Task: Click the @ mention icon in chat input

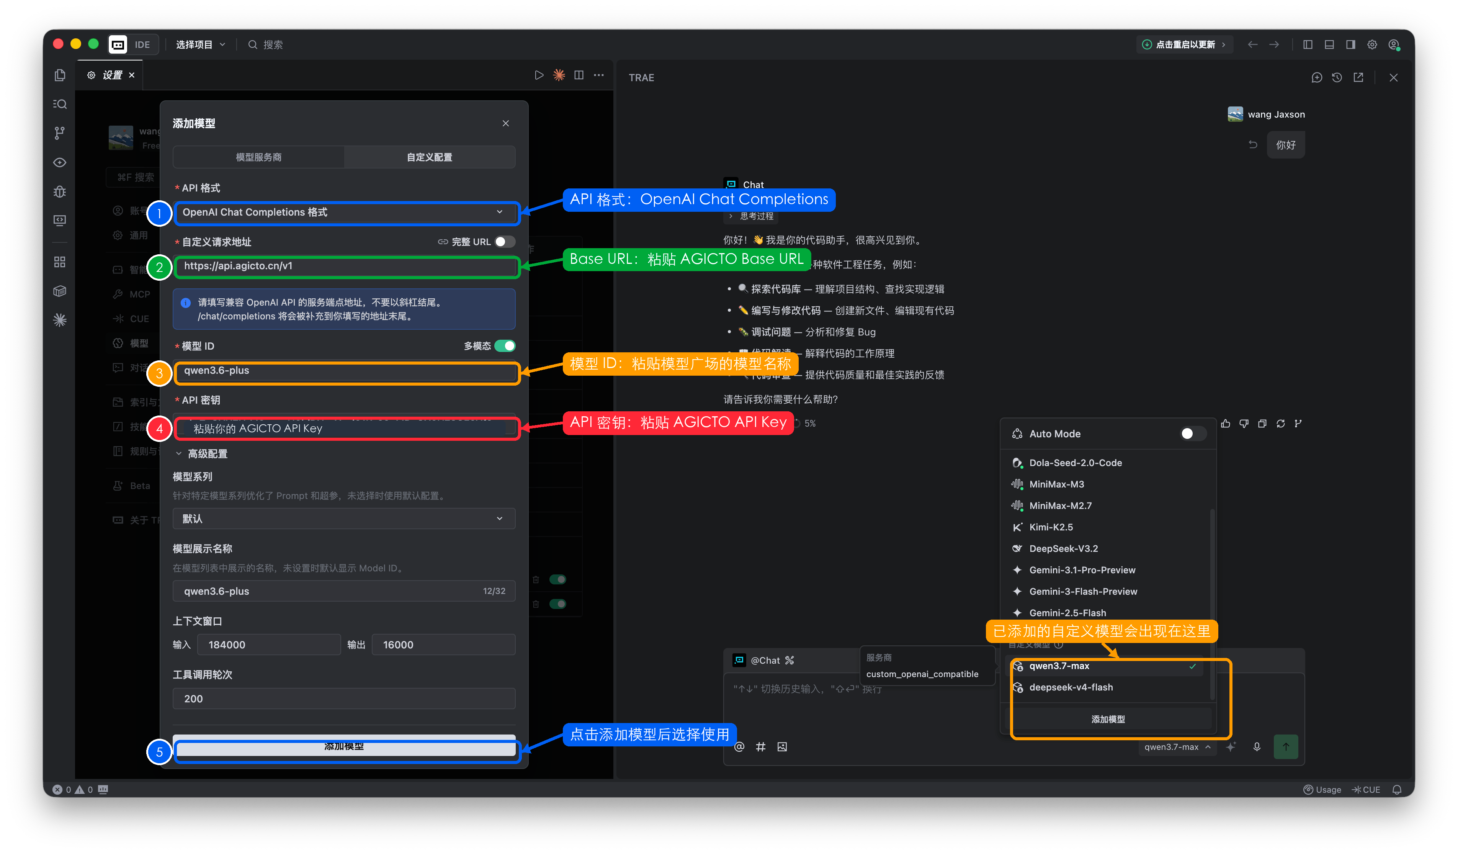Action: (x=739, y=747)
